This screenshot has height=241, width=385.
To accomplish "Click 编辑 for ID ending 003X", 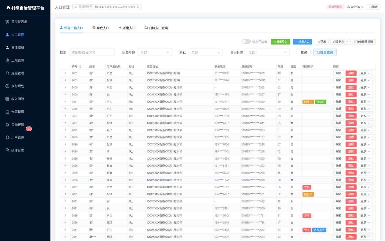I will 339,80.
